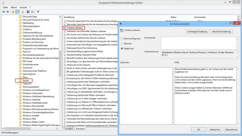Screen dimensions: 242x136
Task: Expand the Microsoft Passport for Work node
Action: click(17, 20)
